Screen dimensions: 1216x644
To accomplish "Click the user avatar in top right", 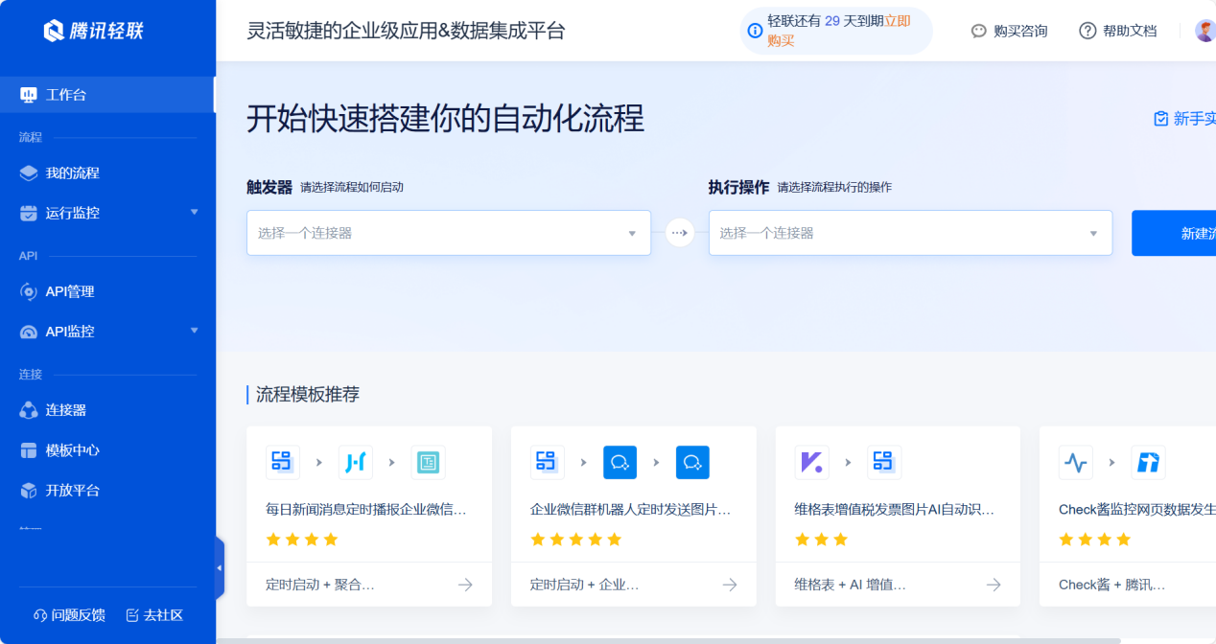I will (1204, 30).
